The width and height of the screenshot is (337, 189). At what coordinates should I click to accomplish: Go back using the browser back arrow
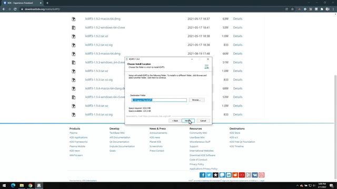tap(4, 9)
